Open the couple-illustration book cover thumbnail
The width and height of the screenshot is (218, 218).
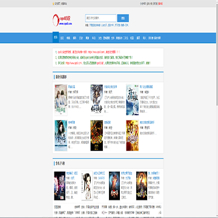tap(61, 100)
